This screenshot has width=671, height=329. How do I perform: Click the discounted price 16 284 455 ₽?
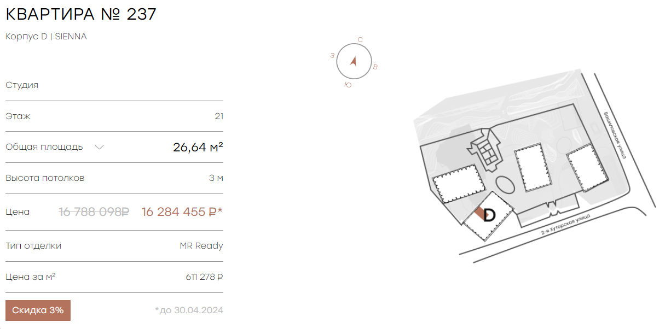tap(182, 211)
